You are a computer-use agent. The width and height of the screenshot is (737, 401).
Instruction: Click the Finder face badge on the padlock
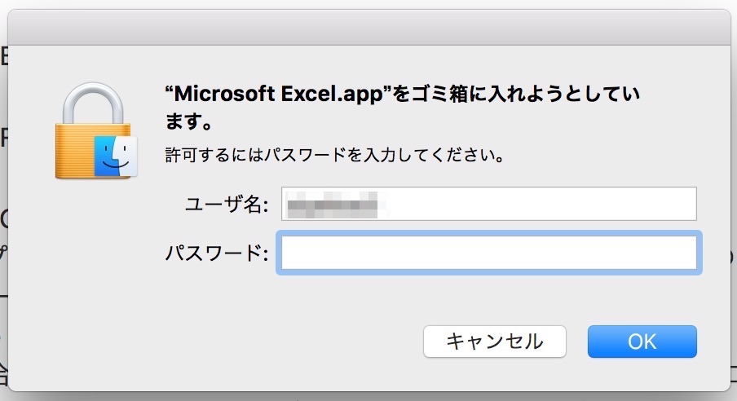click(115, 155)
